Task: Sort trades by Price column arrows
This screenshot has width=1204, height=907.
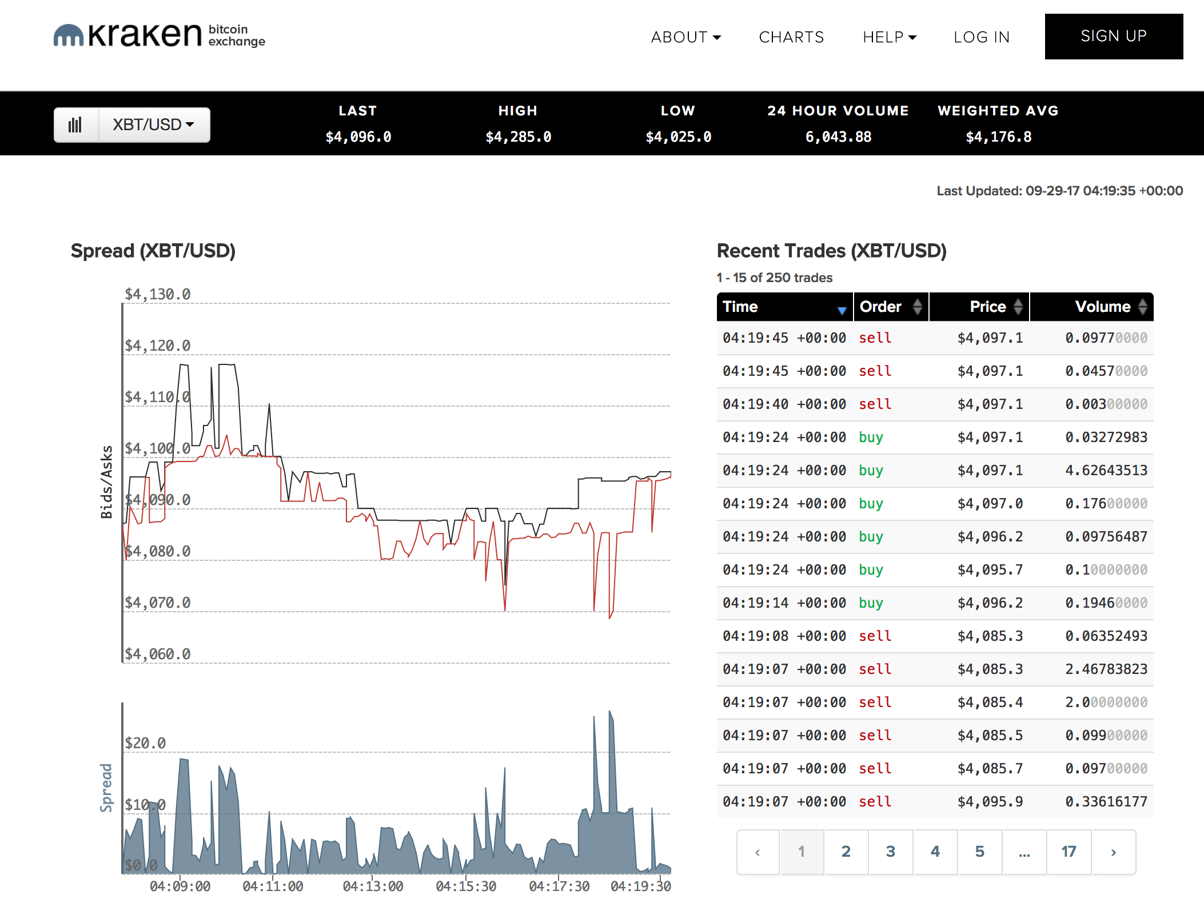Action: point(1018,307)
